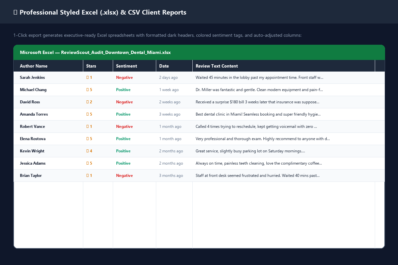Open review 'Received a surprise $180 bill'

click(x=257, y=102)
